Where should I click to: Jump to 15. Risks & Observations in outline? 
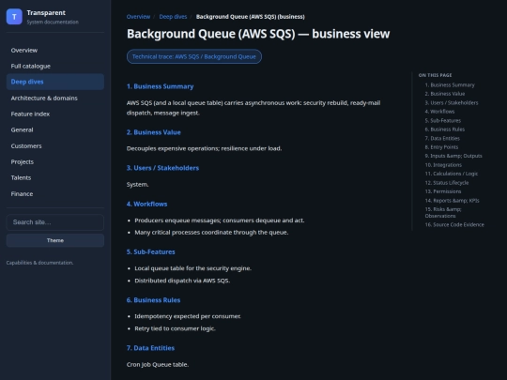tap(443, 212)
